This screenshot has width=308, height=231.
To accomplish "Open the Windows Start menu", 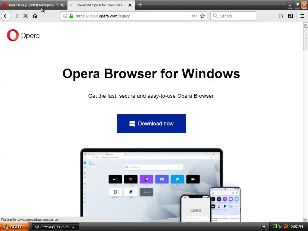I will coord(15,226).
